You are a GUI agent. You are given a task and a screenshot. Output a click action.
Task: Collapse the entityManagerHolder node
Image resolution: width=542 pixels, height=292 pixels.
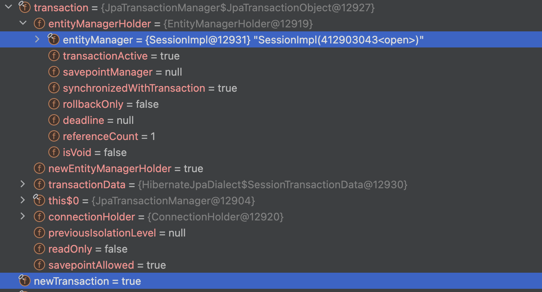(x=23, y=23)
